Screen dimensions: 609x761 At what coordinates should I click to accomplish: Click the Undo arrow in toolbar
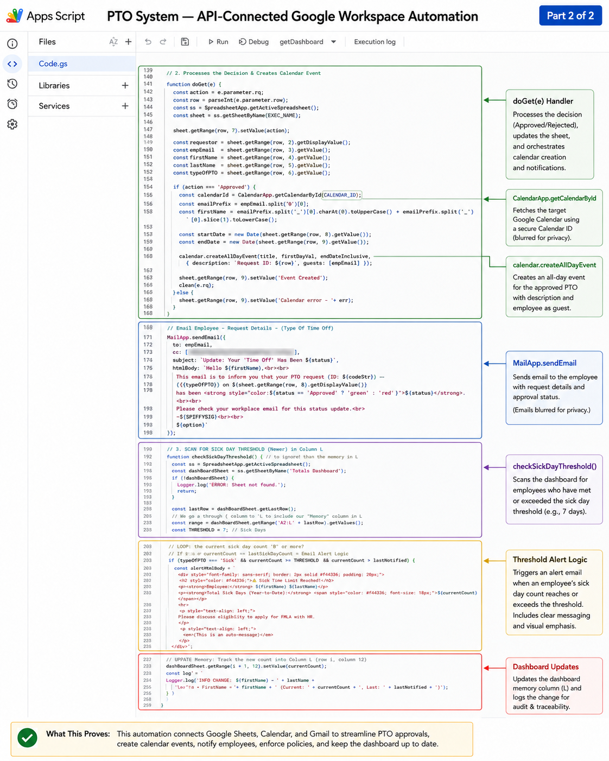pos(148,42)
